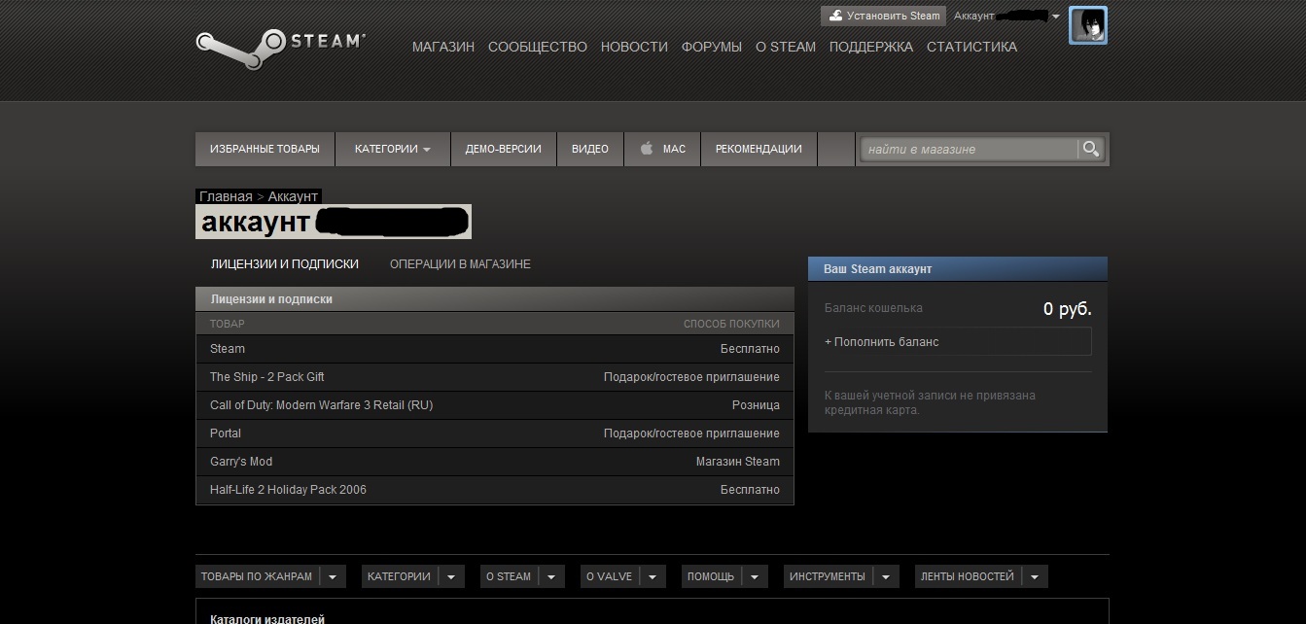Open РЕКОМЕНДАЦИИ tab

759,149
